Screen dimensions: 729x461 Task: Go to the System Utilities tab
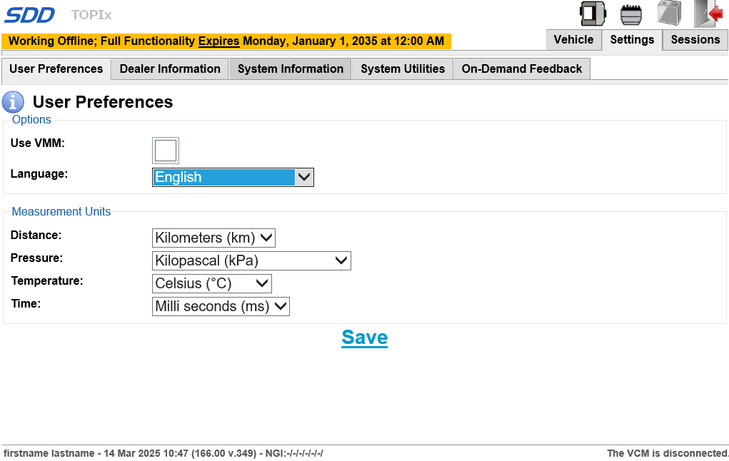coord(403,69)
